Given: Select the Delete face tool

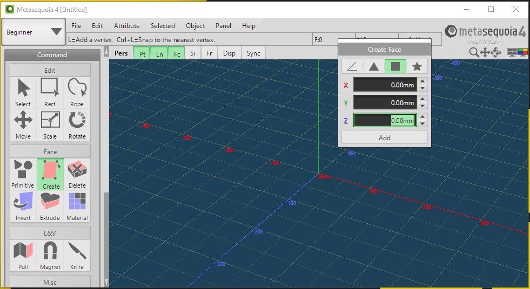Looking at the screenshot, I should click(77, 174).
